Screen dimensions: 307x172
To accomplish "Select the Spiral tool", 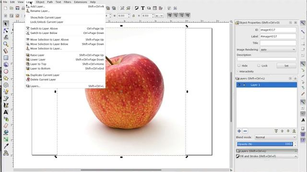I will click(6, 85).
